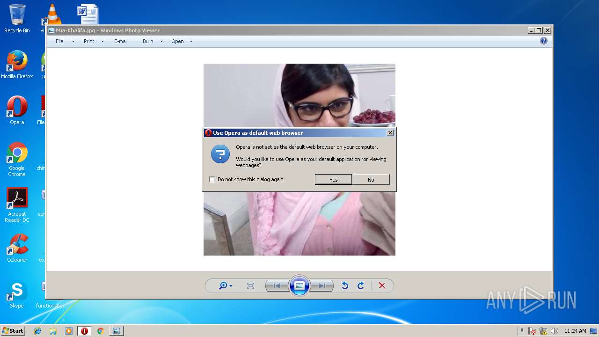Click the clock showing 11:24 AM

pos(575,331)
